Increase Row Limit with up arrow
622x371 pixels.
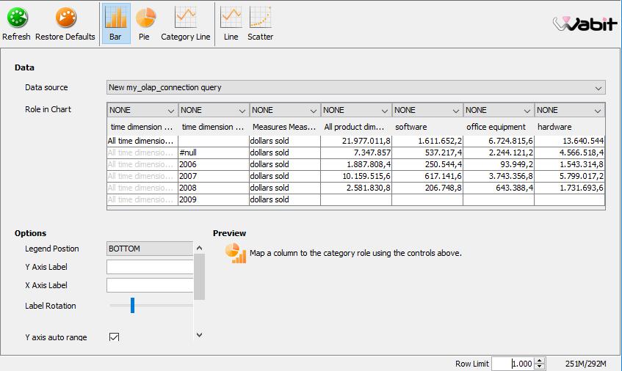click(x=540, y=361)
